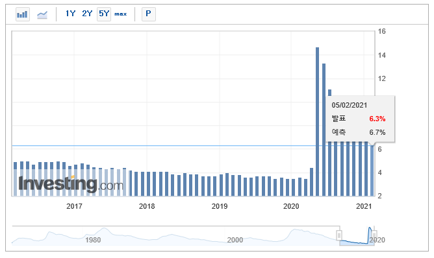Select the 1Y time range
434x258 pixels.
(x=70, y=14)
